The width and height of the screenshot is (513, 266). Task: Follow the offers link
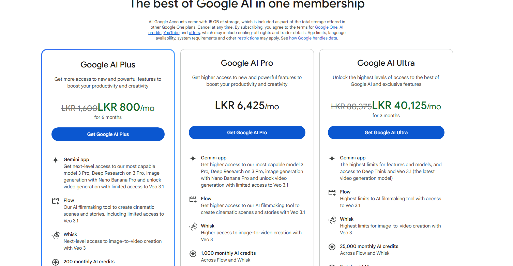[x=194, y=33]
